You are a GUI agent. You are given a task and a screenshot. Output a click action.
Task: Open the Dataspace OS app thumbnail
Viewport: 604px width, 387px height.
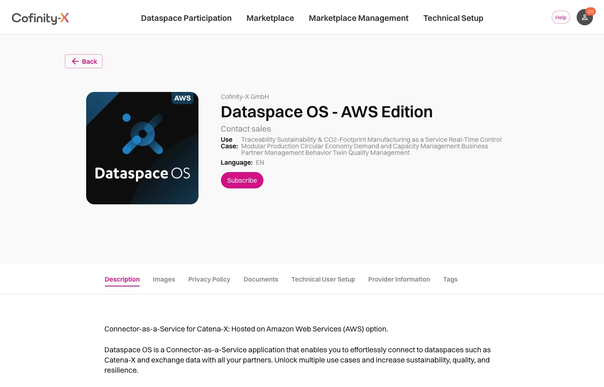pyautogui.click(x=142, y=148)
